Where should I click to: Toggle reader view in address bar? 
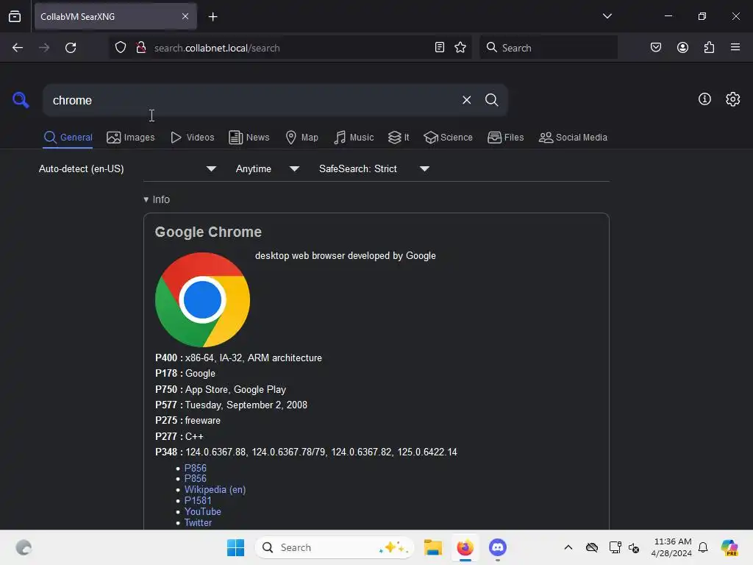pos(440,47)
